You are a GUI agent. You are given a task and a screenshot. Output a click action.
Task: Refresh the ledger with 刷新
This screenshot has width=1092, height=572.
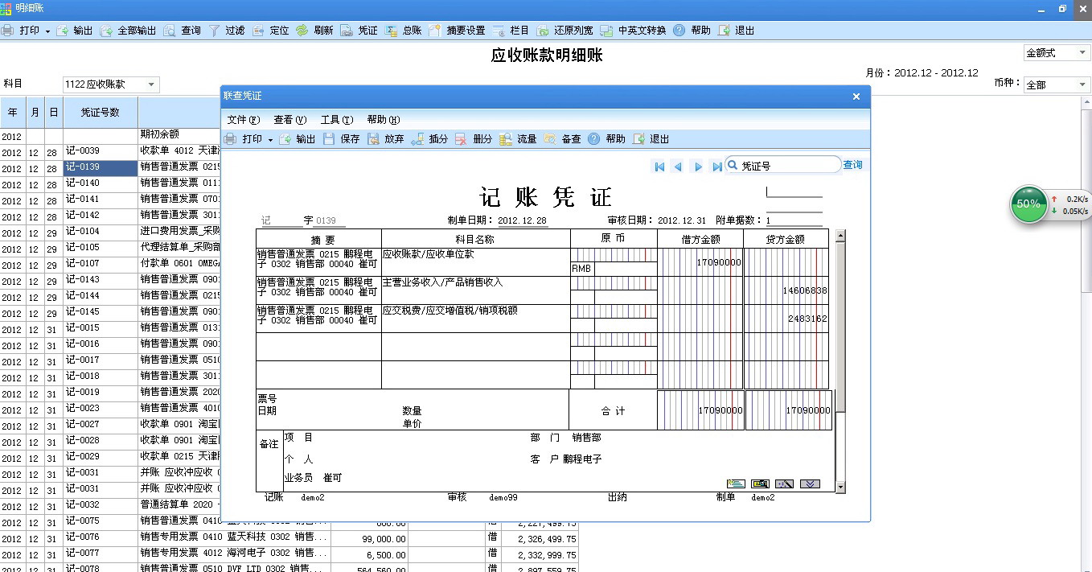tap(314, 31)
